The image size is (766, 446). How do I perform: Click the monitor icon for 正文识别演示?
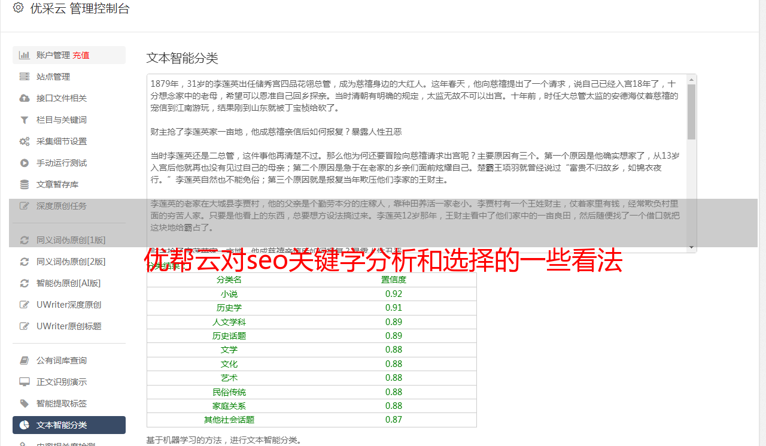[25, 382]
